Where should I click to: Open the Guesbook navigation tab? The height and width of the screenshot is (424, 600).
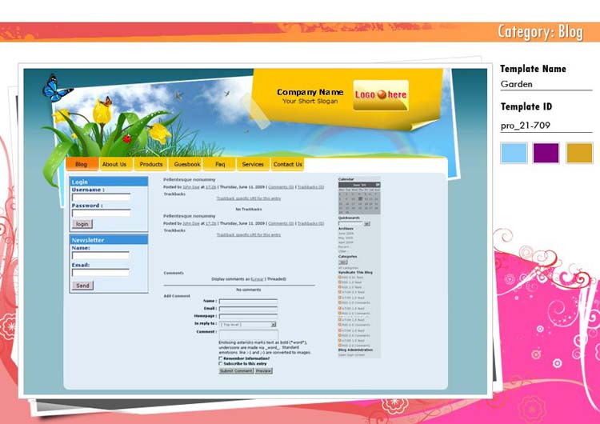pos(187,164)
